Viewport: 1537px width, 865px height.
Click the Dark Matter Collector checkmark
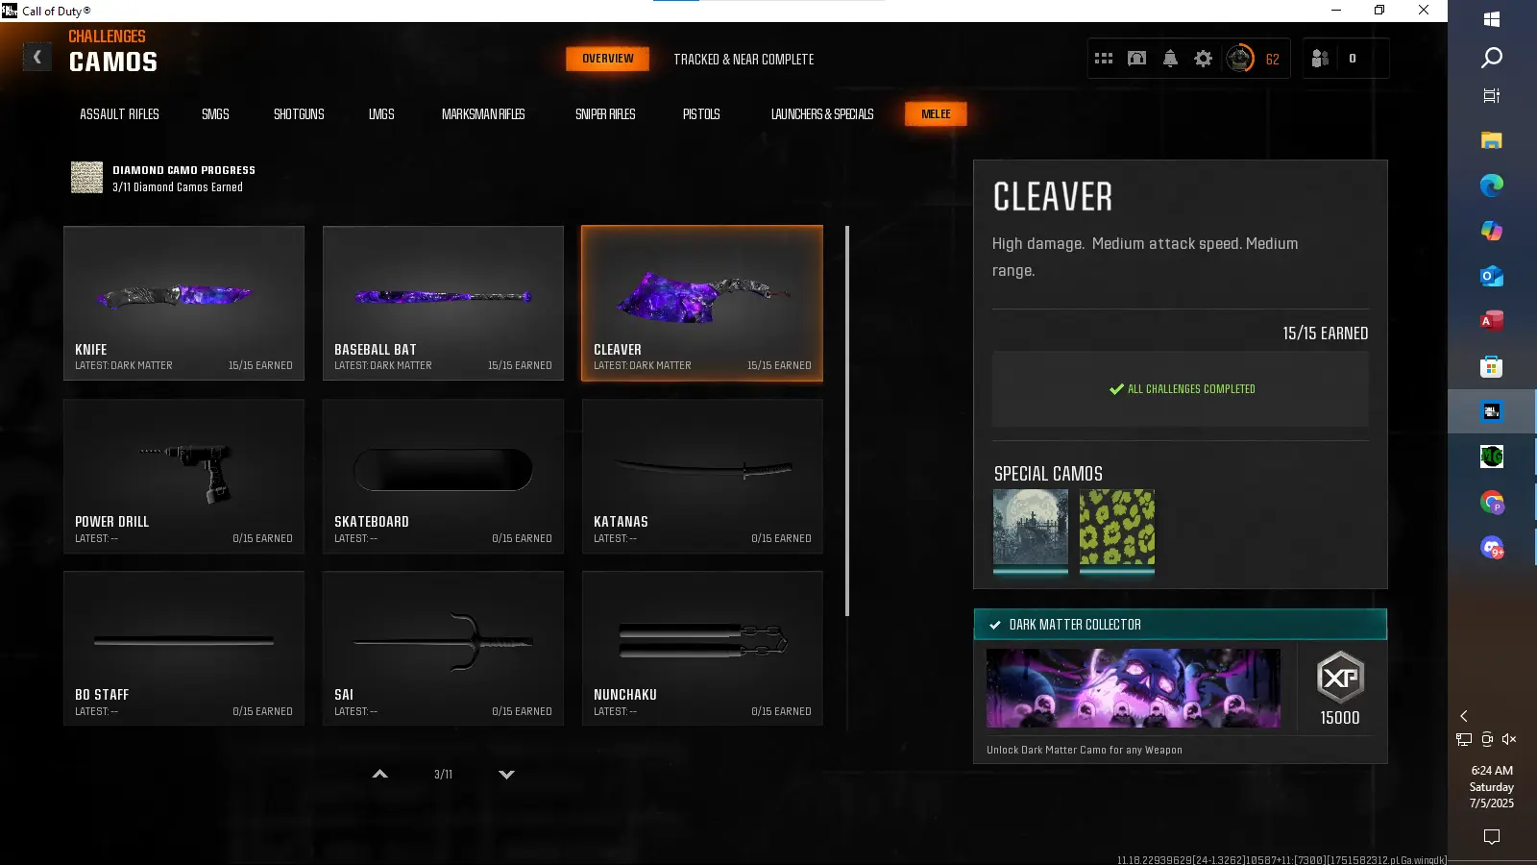tap(995, 625)
